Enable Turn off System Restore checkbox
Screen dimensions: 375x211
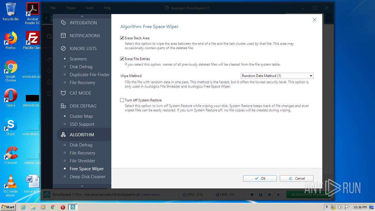122,100
